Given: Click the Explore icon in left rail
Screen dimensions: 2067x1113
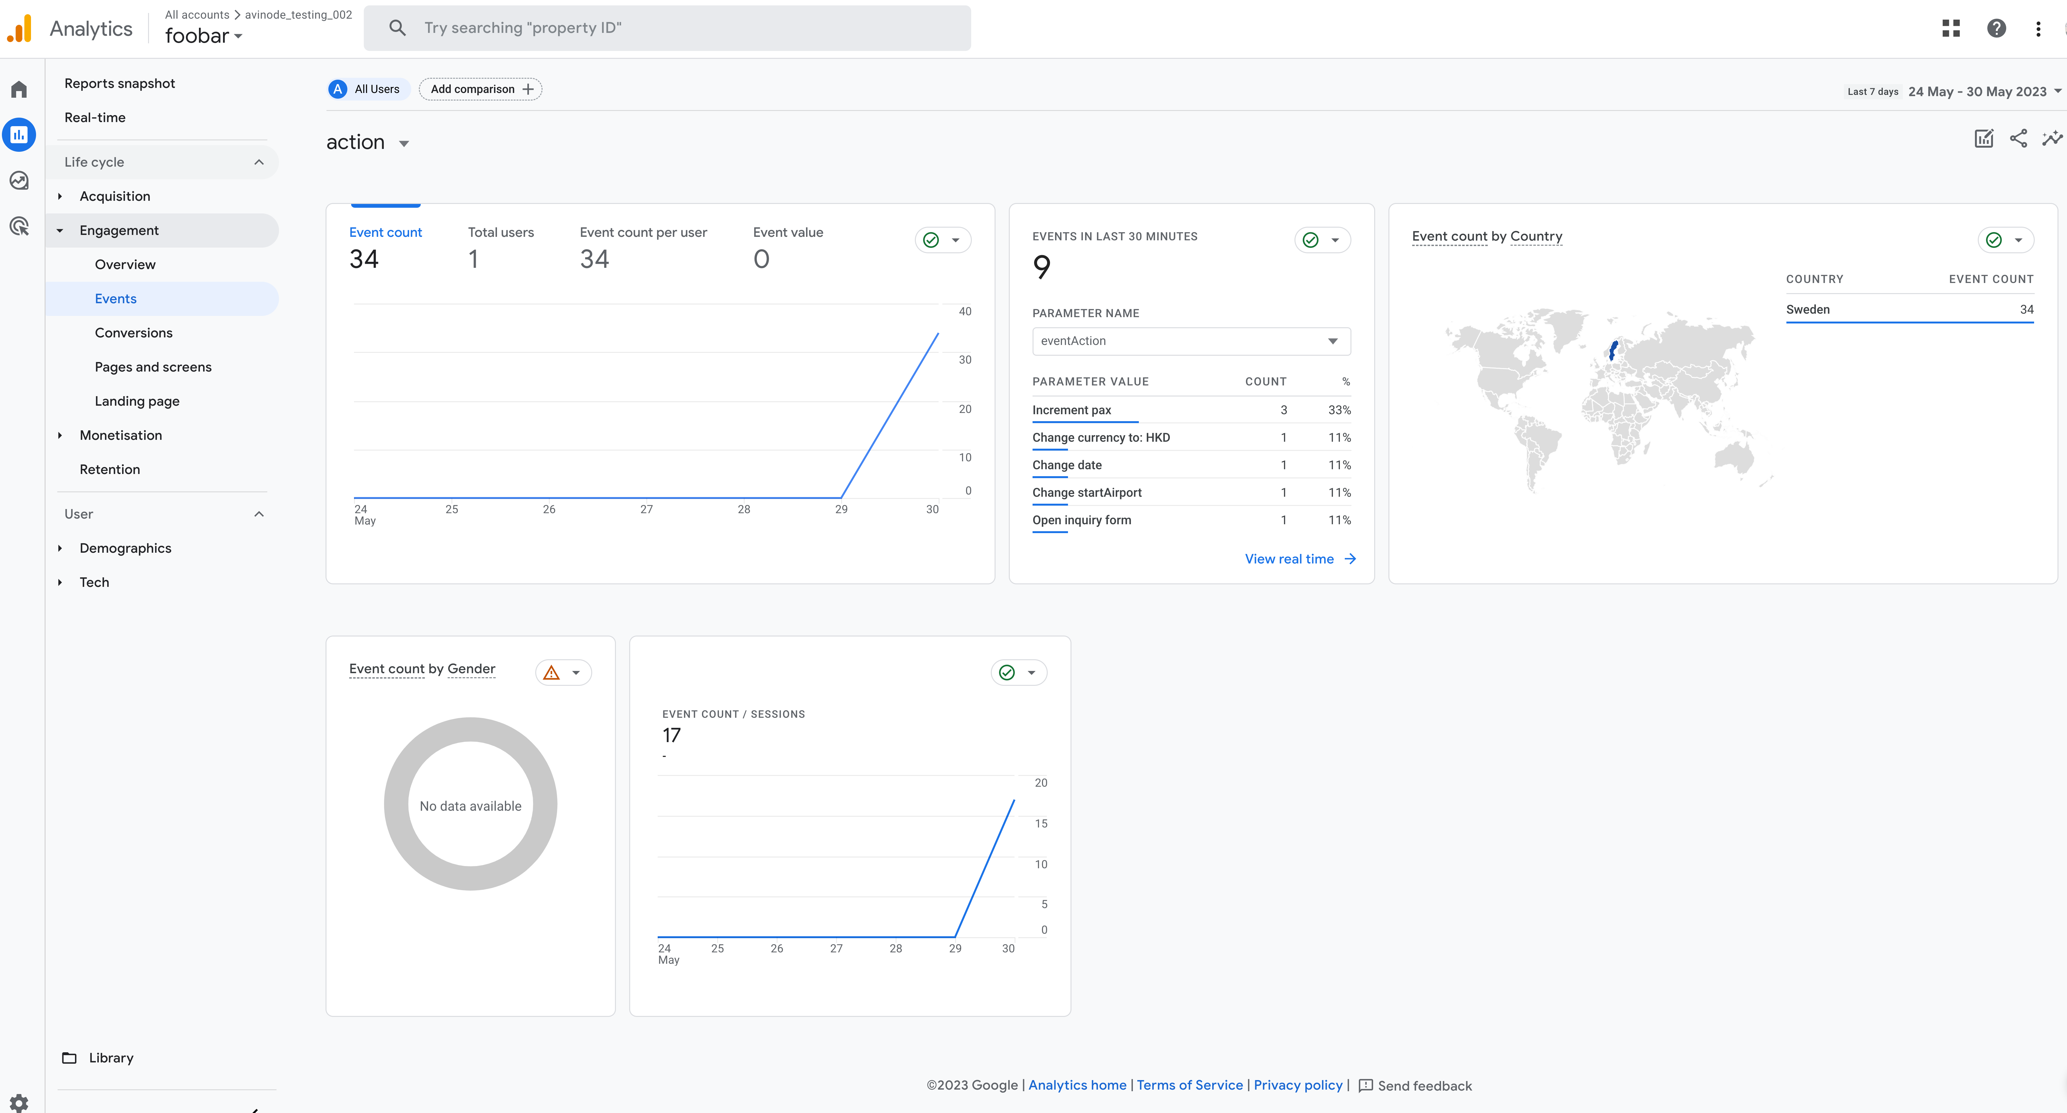Looking at the screenshot, I should point(19,181).
